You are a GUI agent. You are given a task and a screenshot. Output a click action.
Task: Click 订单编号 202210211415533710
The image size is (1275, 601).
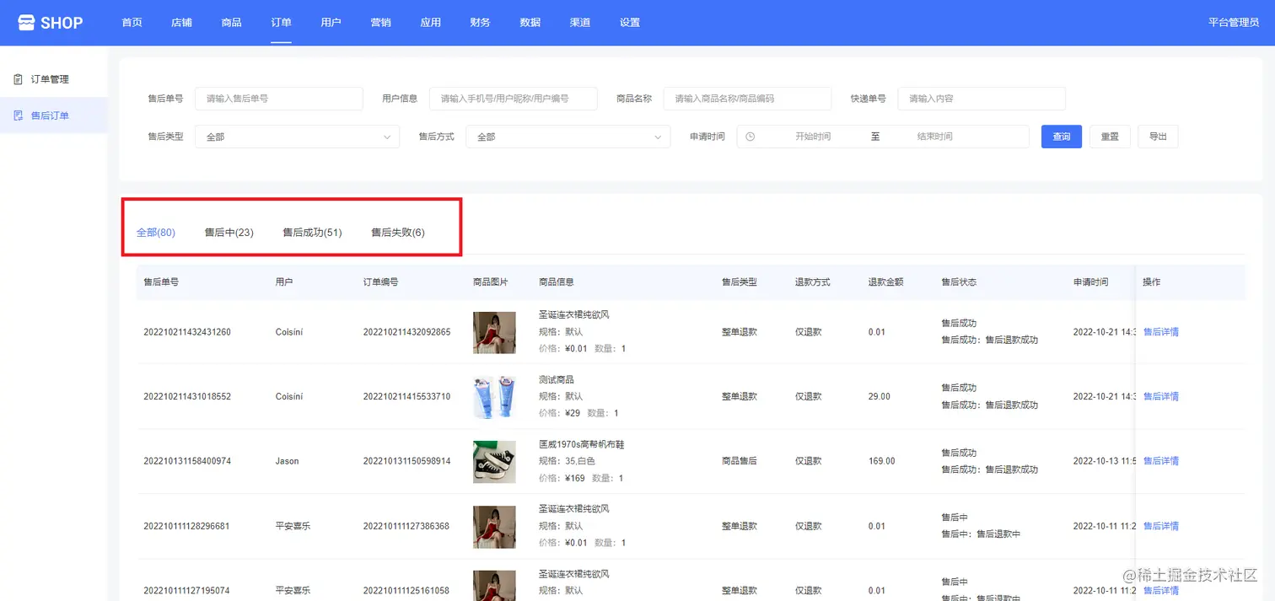pyautogui.click(x=406, y=396)
